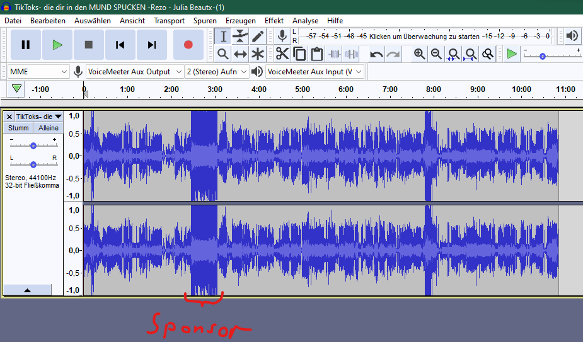Click 'Klicken um Überwachung zu starten' meter

pyautogui.click(x=424, y=36)
